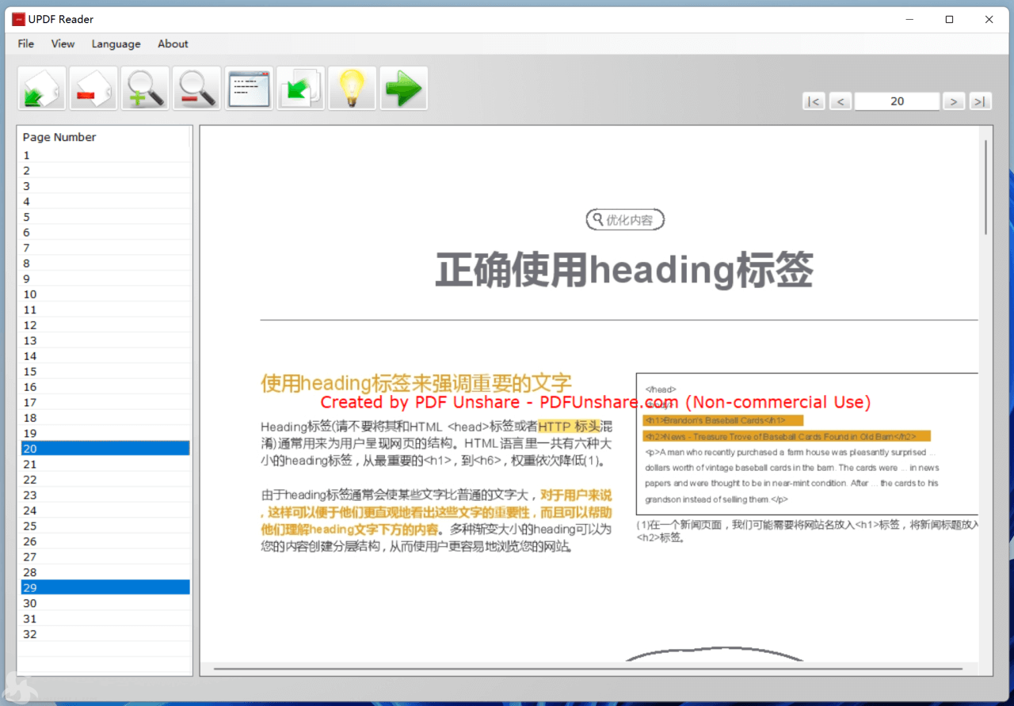Click the UPDF Reader app icon in title bar
Image resolution: width=1014 pixels, height=706 pixels.
(18, 19)
